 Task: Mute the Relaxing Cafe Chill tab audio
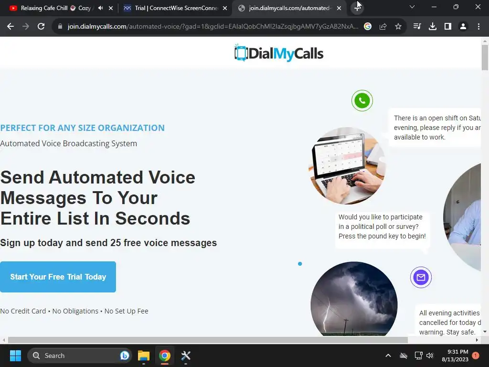click(x=100, y=8)
